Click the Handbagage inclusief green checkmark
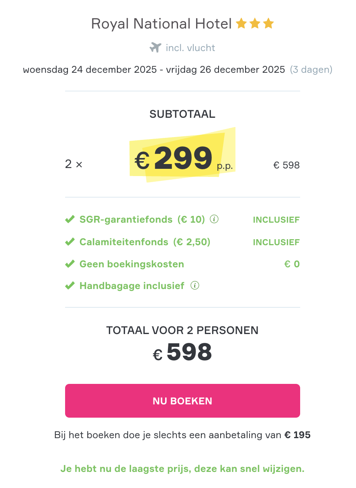356x488 pixels. point(70,286)
